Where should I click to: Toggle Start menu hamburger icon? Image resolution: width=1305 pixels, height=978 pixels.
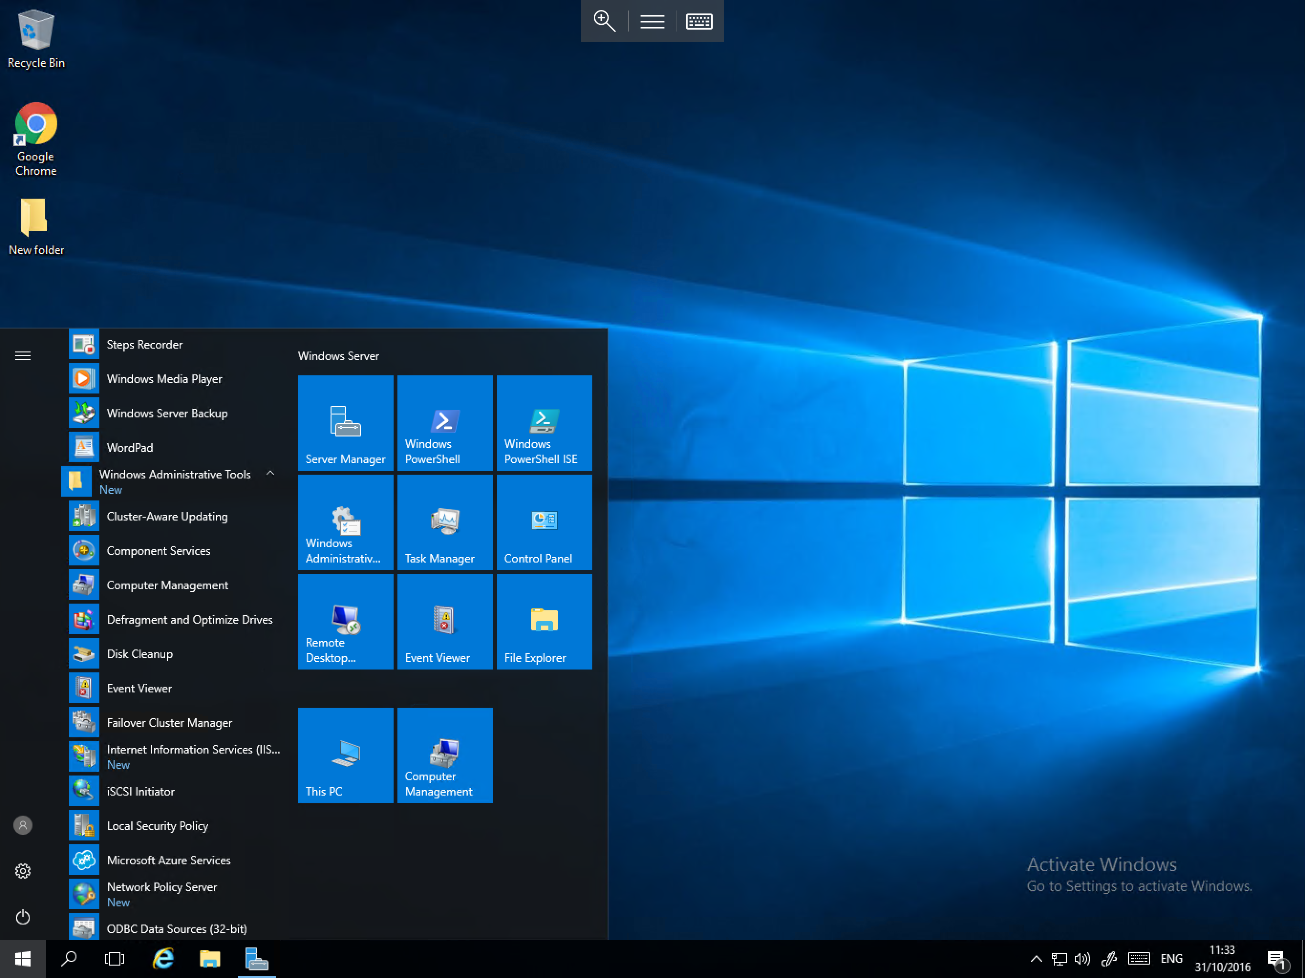22,355
